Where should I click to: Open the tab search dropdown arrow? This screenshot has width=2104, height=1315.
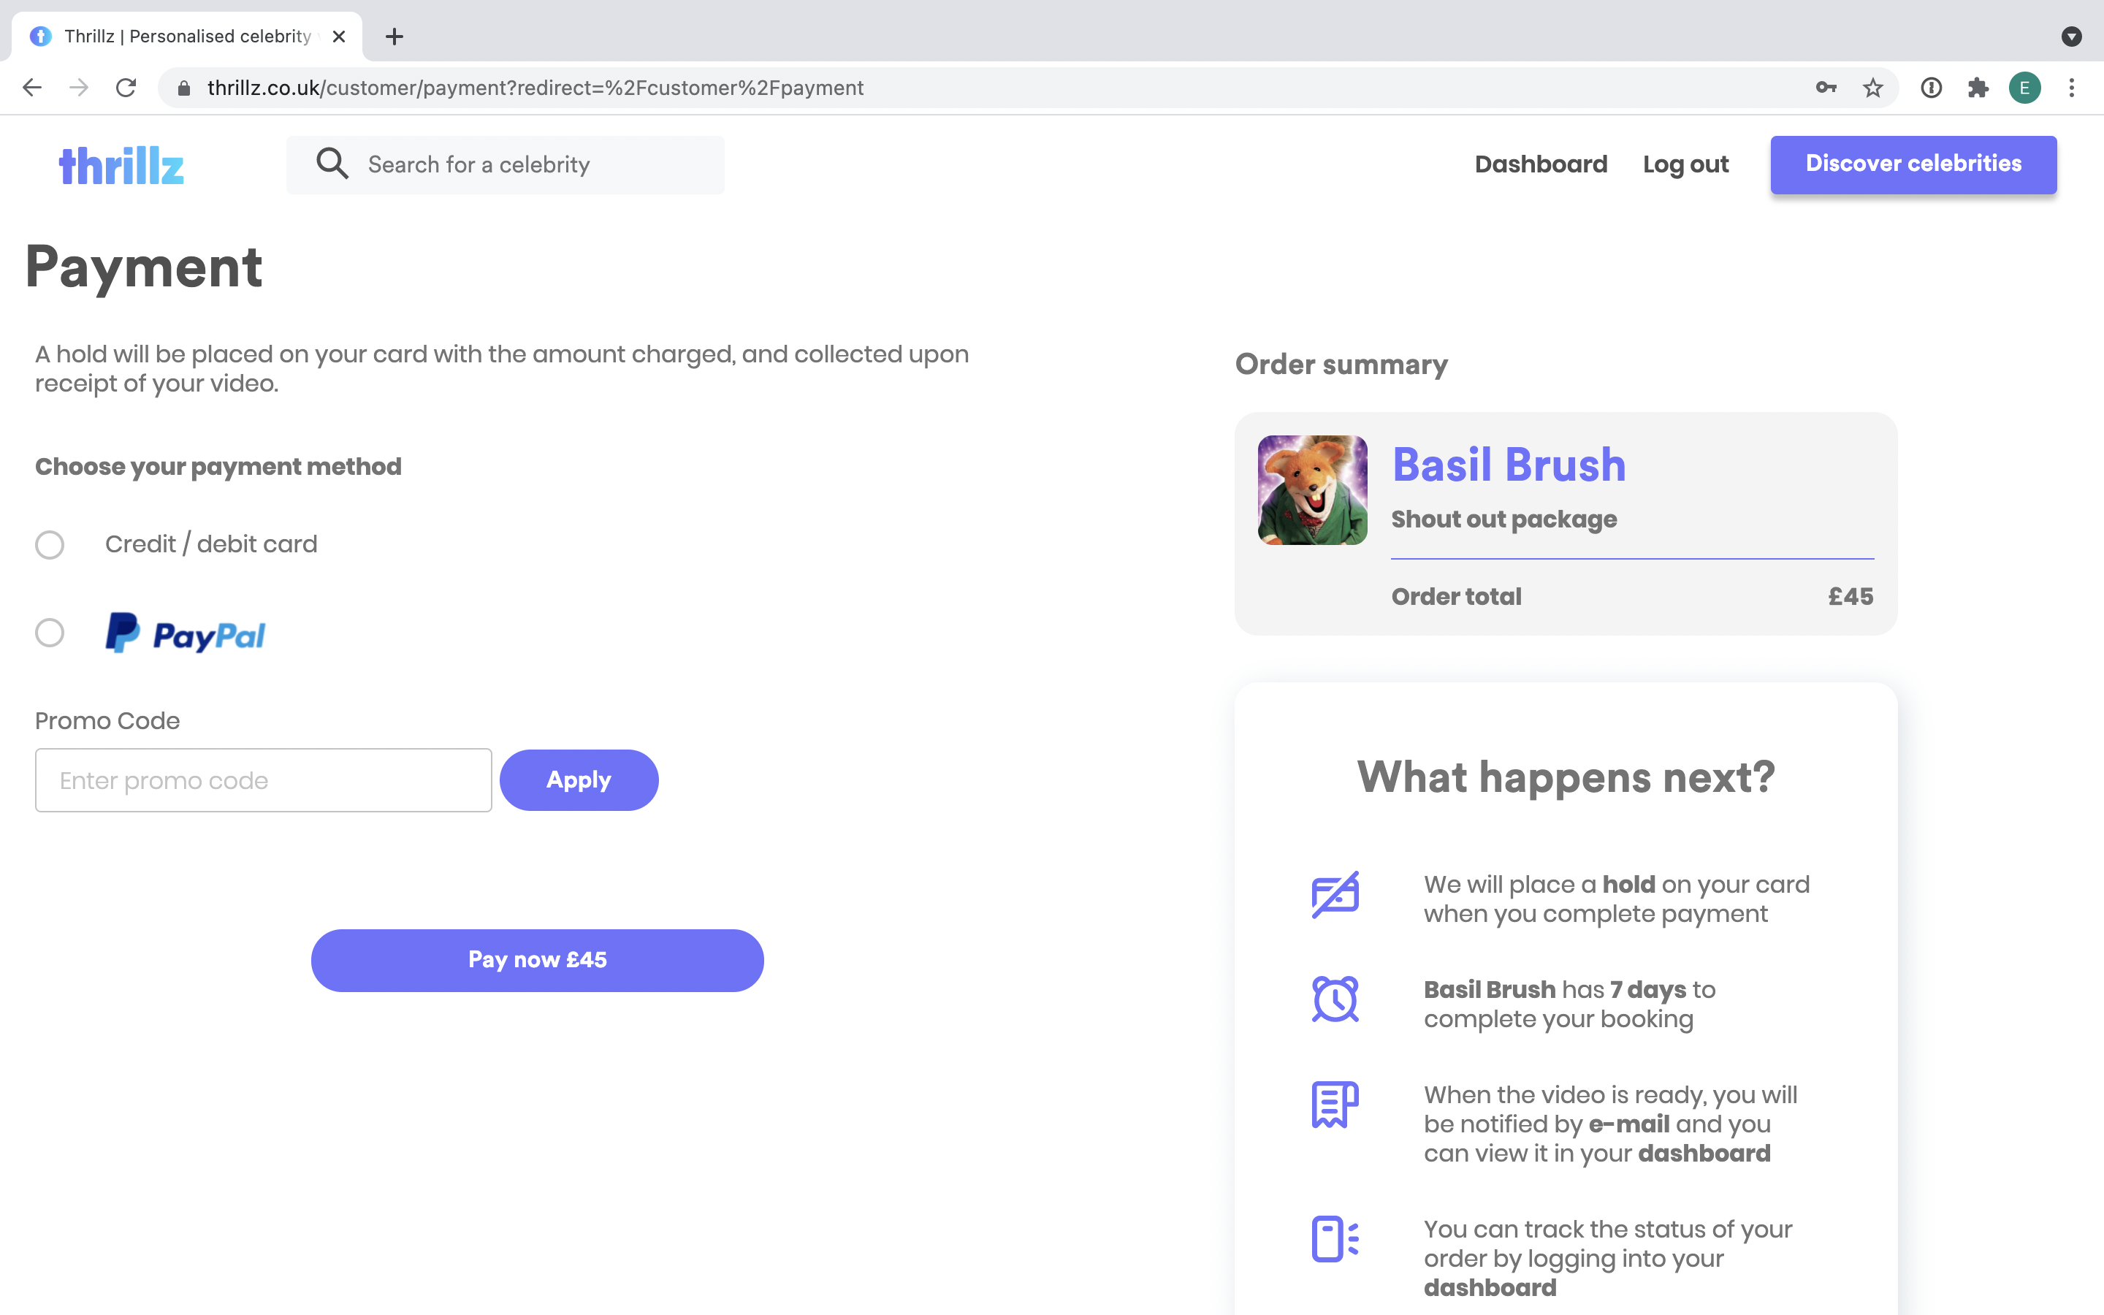click(x=2072, y=37)
